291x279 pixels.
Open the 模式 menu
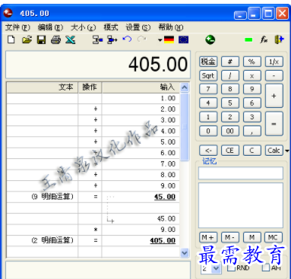pos(111,27)
